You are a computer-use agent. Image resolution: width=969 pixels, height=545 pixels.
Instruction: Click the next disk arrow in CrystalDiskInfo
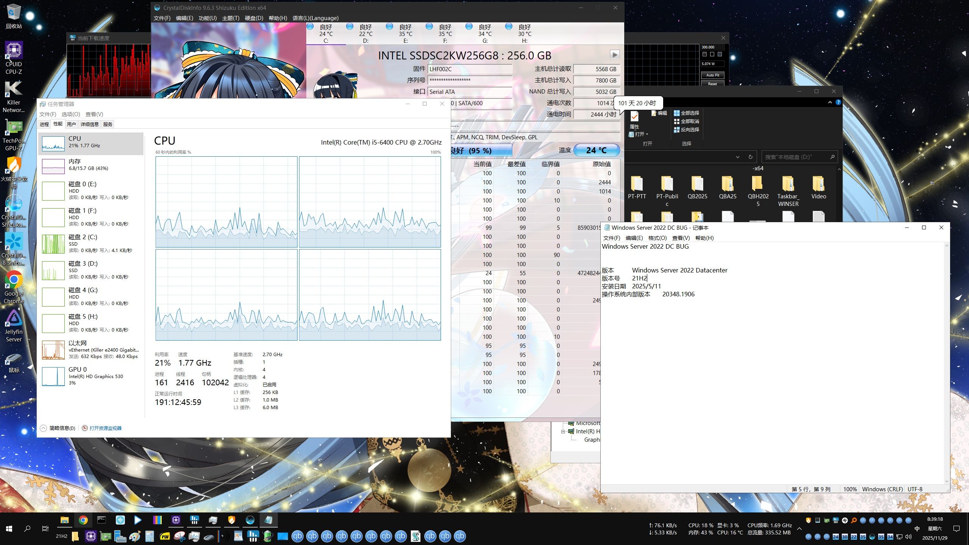coord(614,55)
